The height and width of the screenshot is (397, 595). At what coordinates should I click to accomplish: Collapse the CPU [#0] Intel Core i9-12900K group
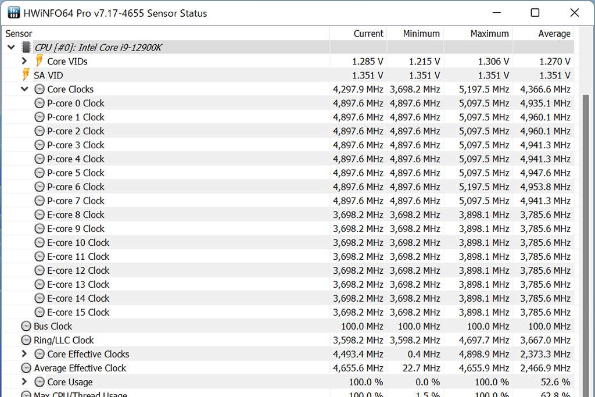[12, 48]
